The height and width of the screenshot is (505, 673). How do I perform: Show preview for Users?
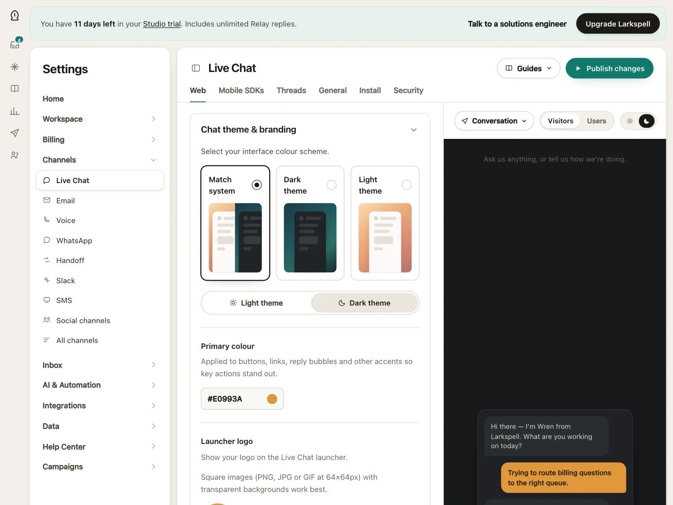(596, 121)
